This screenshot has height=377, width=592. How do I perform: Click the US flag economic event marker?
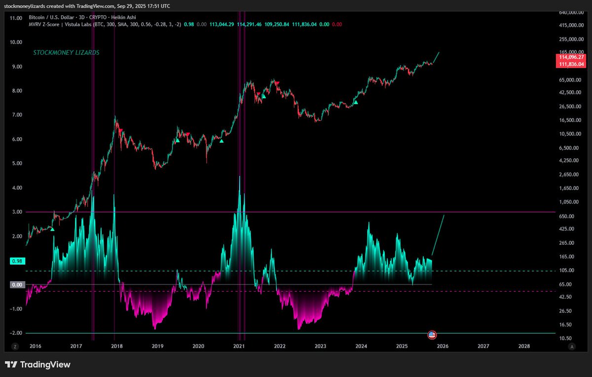click(432, 335)
